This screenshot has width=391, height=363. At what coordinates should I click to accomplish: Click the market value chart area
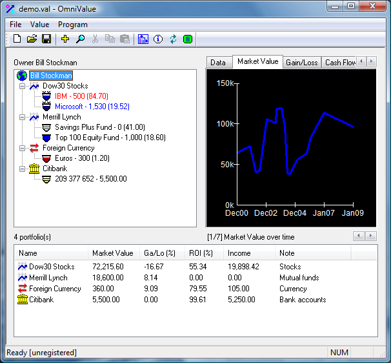click(x=291, y=148)
